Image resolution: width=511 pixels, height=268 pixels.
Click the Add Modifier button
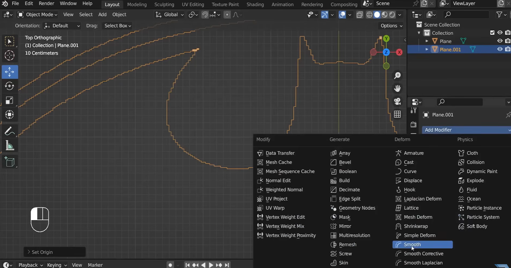pos(466,130)
